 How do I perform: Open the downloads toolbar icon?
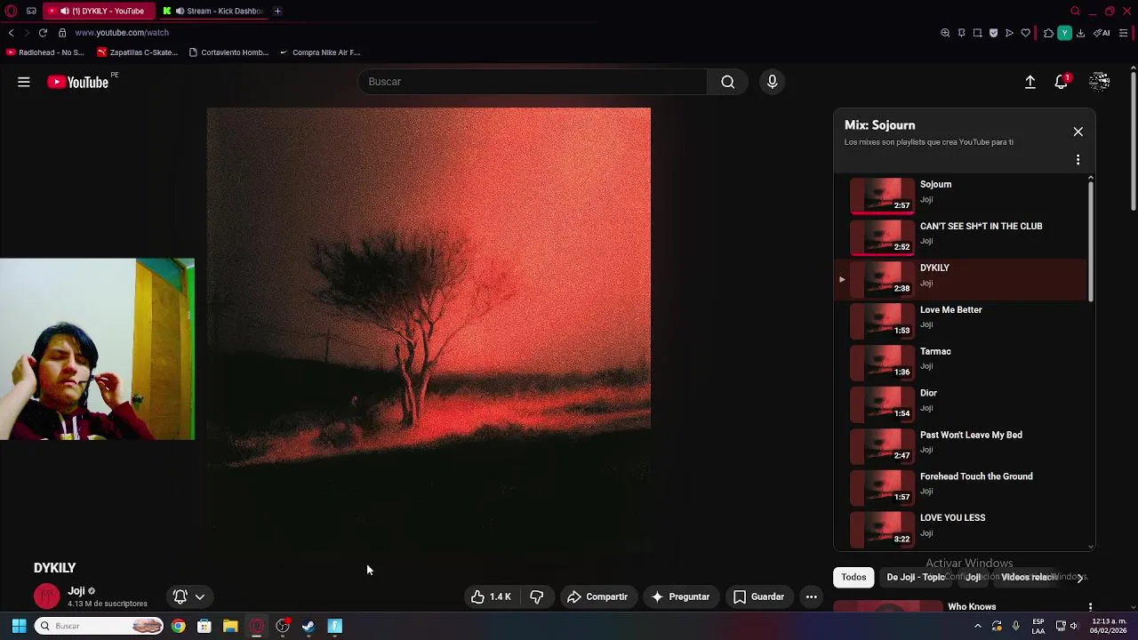1080,33
